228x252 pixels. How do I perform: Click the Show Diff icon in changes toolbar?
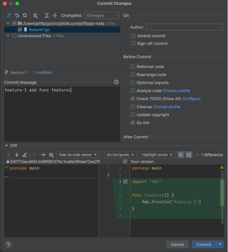tap(9, 16)
